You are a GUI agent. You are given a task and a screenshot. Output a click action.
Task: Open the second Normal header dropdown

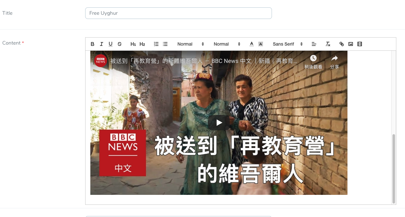click(x=227, y=44)
